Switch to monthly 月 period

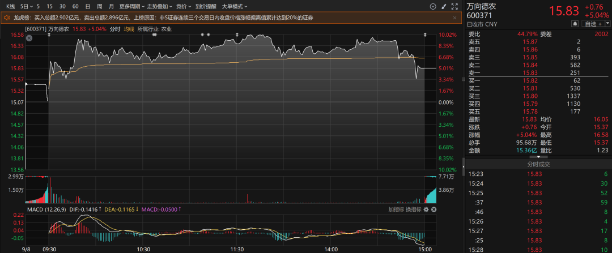[x=112, y=7]
